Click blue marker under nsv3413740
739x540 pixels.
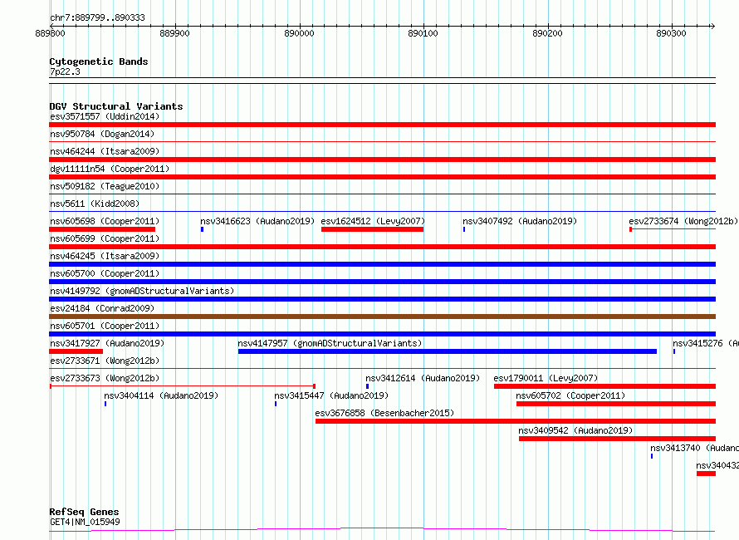tap(652, 456)
